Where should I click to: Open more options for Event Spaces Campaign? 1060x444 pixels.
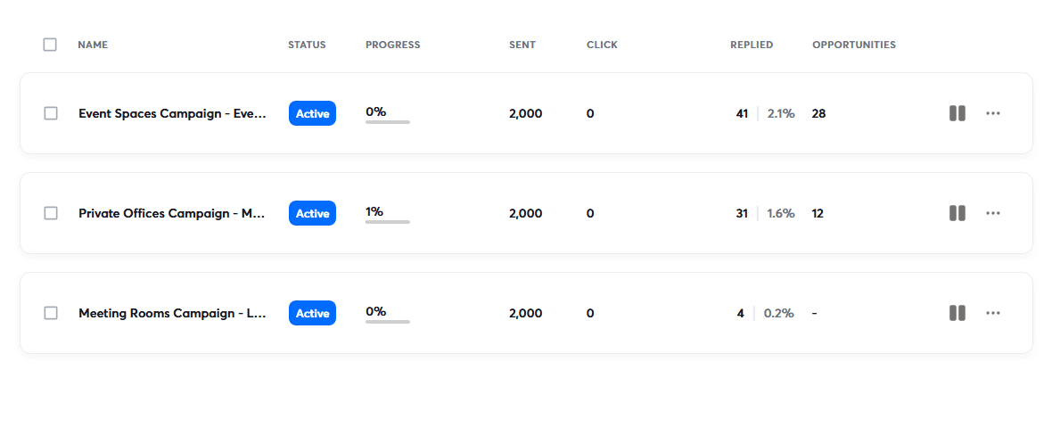pos(992,113)
